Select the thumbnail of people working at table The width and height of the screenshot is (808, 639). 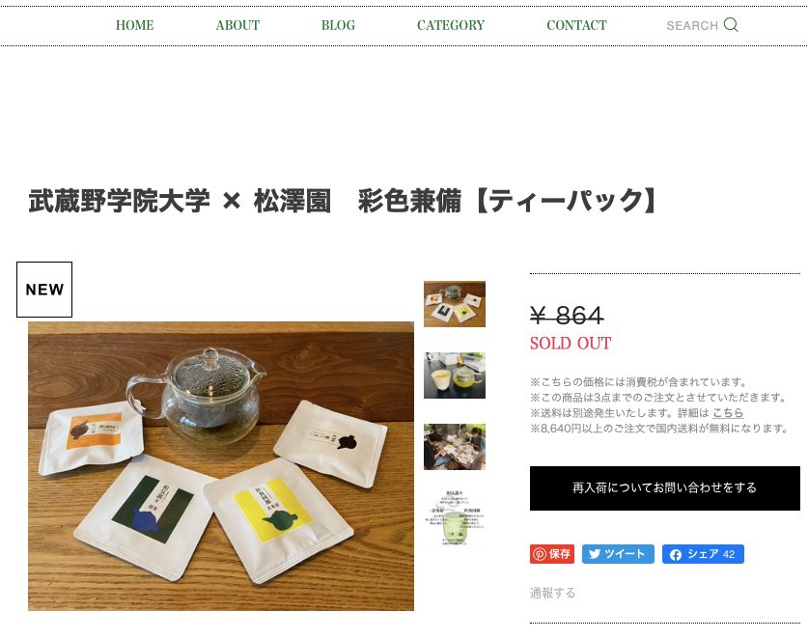[455, 447]
